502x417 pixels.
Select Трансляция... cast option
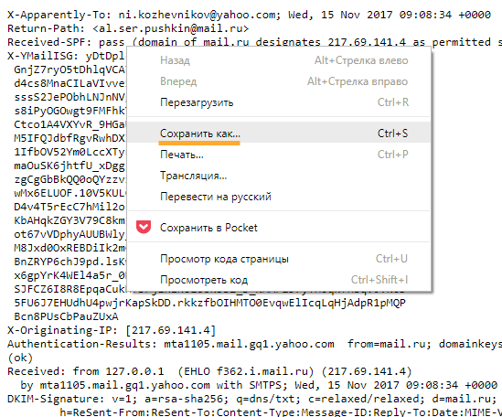point(279,176)
